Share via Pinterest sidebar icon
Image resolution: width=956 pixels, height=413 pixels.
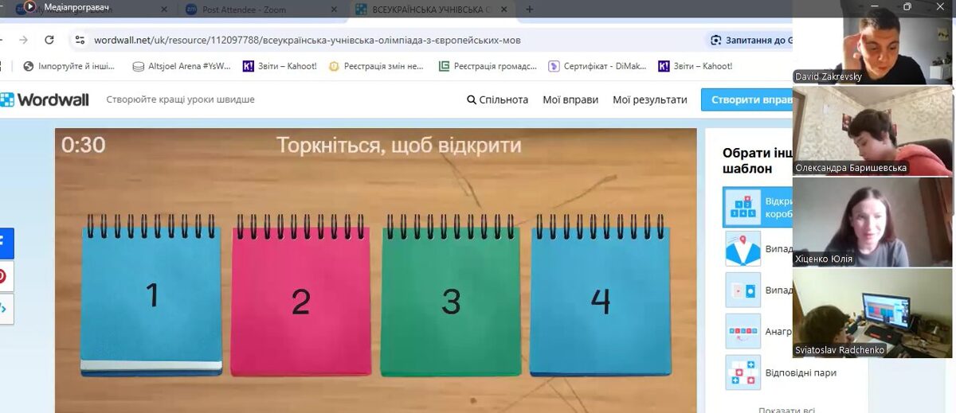coord(3,275)
